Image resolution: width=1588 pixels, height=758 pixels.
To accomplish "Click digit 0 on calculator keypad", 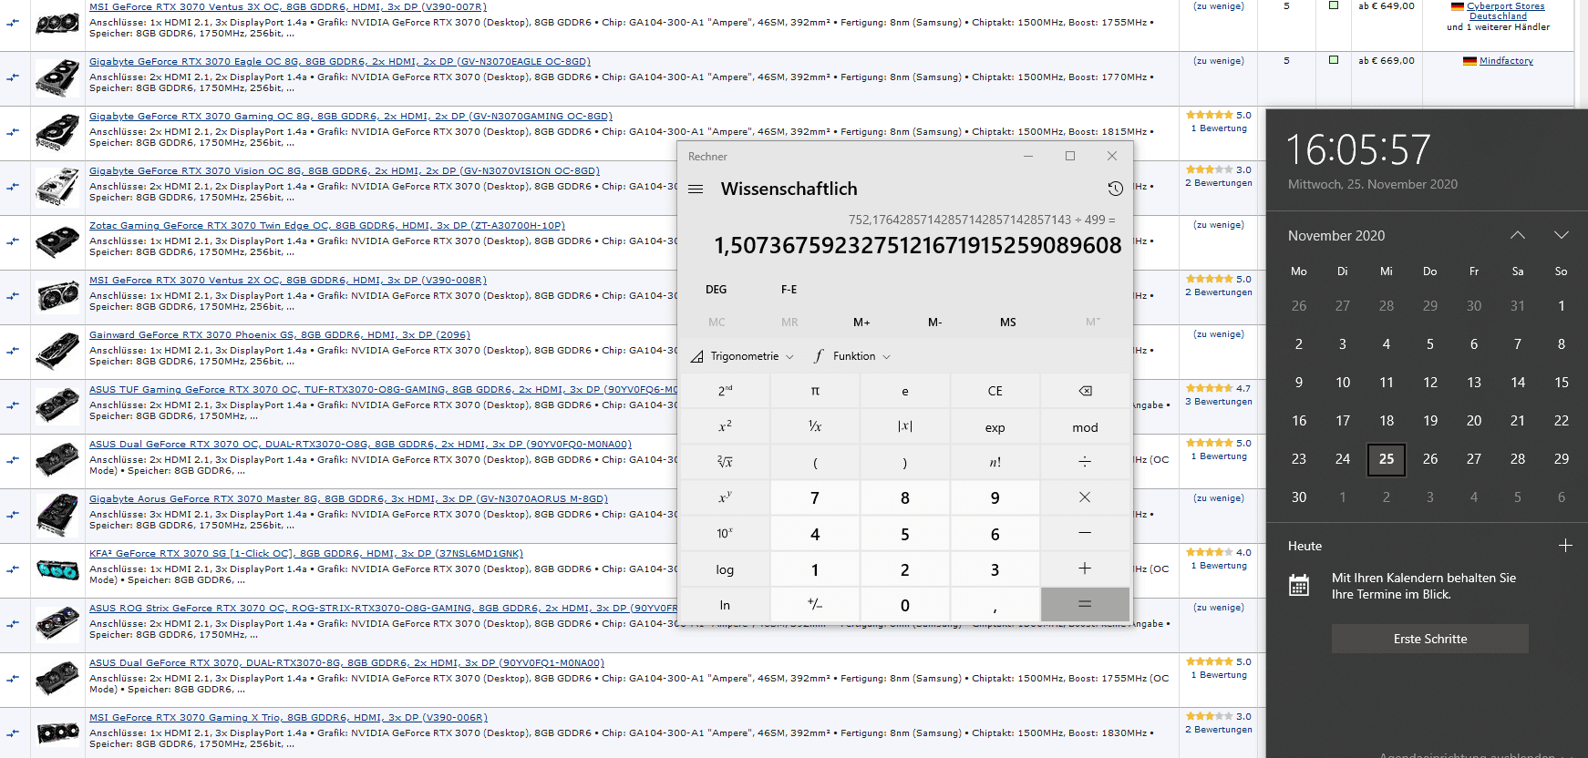I will 905,604.
